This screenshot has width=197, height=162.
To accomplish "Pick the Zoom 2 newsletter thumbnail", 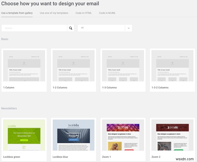I will pos(172,135).
